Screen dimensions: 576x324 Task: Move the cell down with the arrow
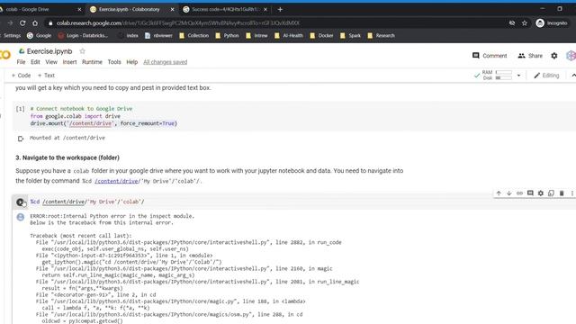click(509, 193)
